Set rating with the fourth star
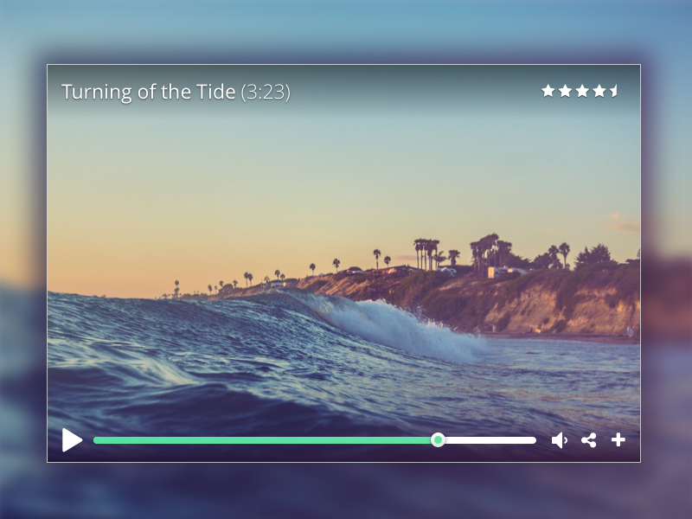 [x=599, y=91]
